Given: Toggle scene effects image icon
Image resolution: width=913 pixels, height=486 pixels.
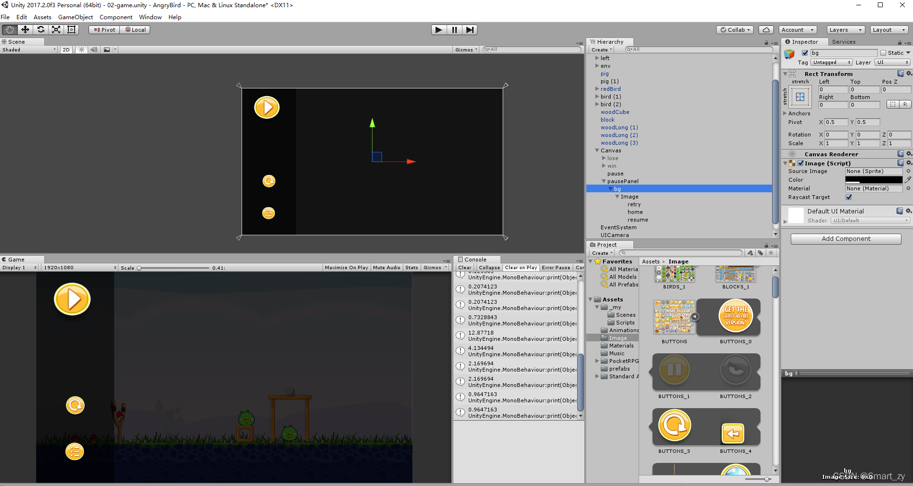Looking at the screenshot, I should (x=107, y=50).
